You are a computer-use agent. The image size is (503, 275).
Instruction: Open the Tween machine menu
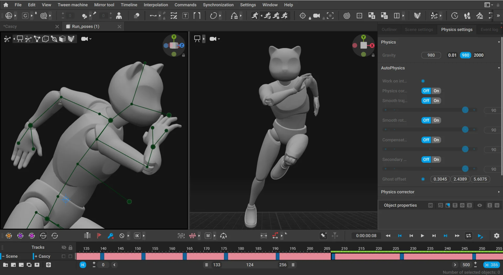(73, 5)
